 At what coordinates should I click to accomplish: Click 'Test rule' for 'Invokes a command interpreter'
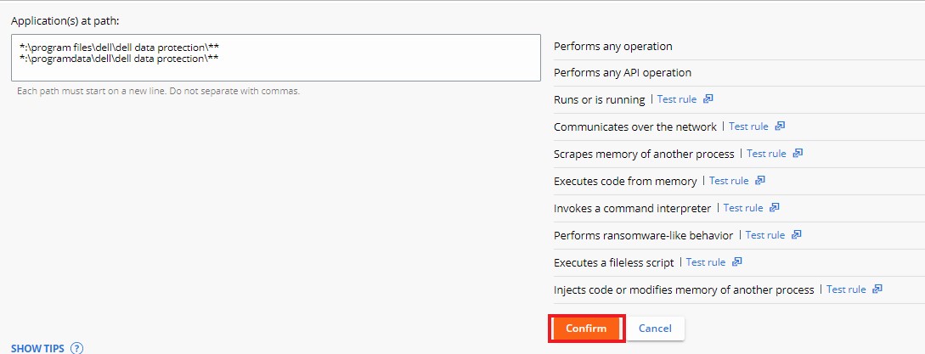pyautogui.click(x=743, y=208)
